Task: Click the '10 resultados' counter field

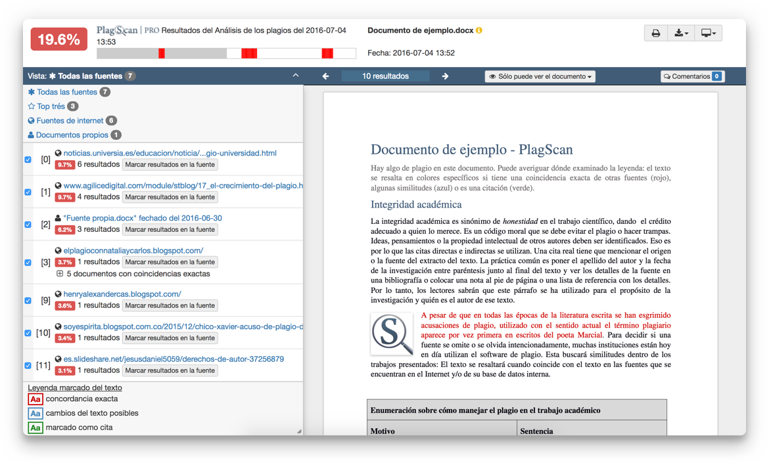Action: 385,76
